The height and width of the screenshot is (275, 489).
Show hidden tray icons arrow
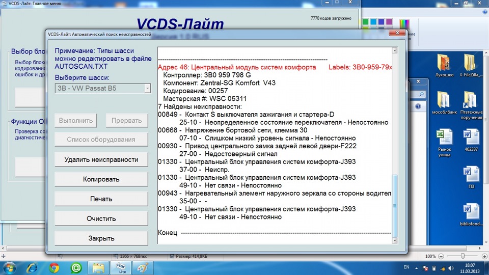click(416, 268)
